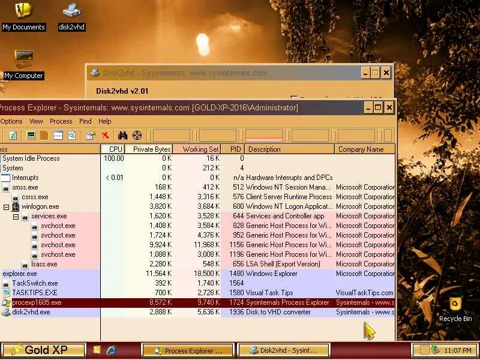Click the crosshair Find Window's Process icon
Image resolution: width=480 pixels, height=360 pixels.
[137, 136]
